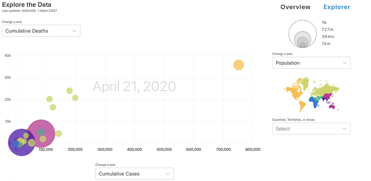Viewport: 371px width, 181px height.
Task: Select Australia on the region map
Action: (332, 107)
